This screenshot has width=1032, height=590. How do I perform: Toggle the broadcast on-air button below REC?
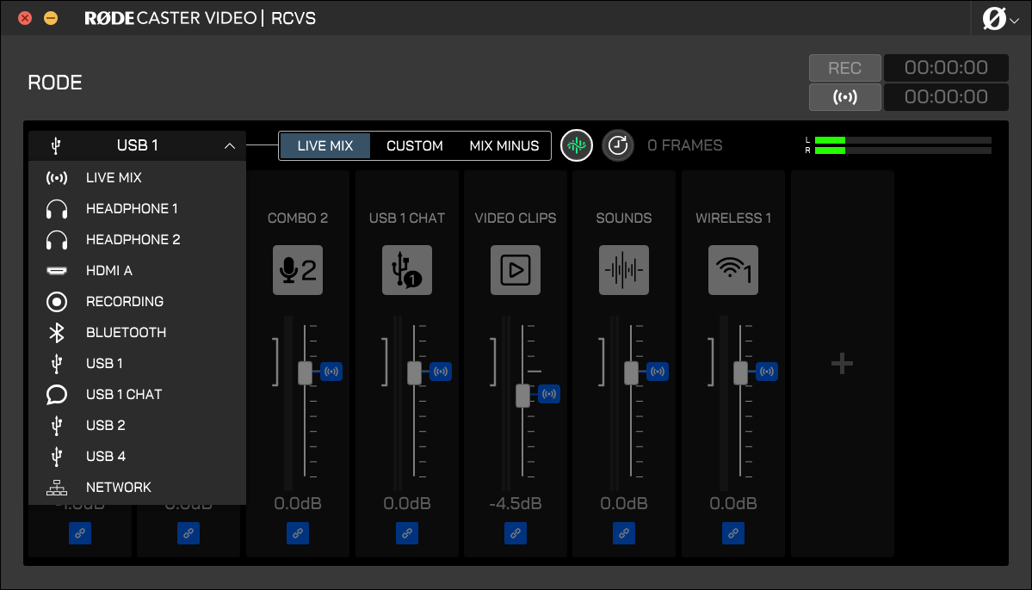point(844,96)
